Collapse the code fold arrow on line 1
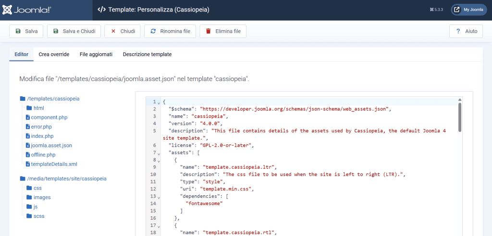This screenshot has height=236, width=492. click(x=159, y=103)
